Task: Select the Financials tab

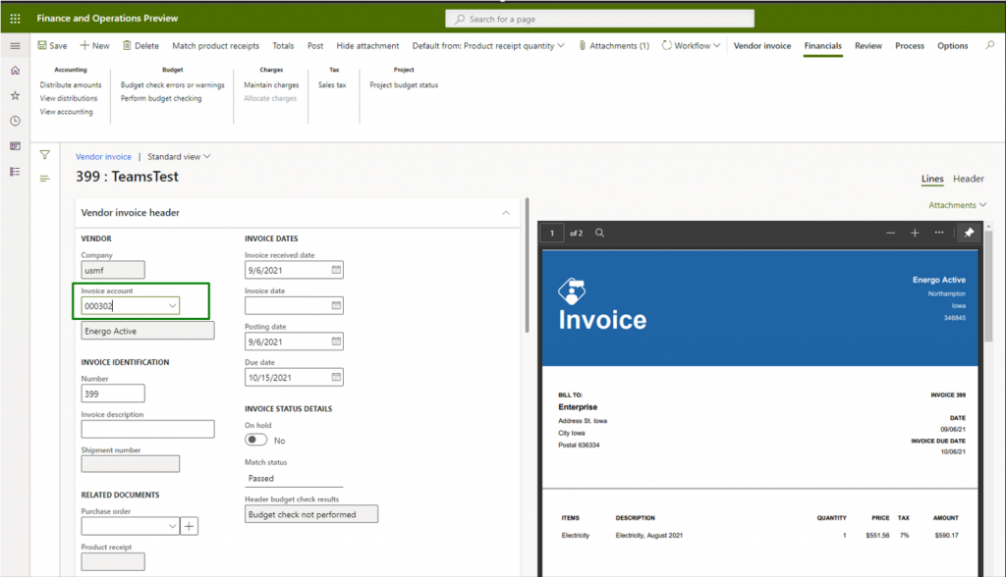Action: [823, 45]
